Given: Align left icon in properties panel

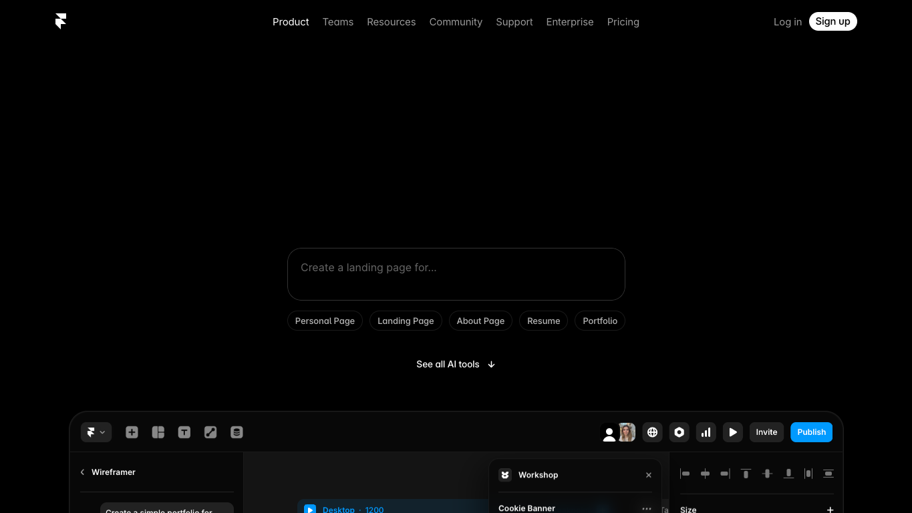Looking at the screenshot, I should coord(685,474).
